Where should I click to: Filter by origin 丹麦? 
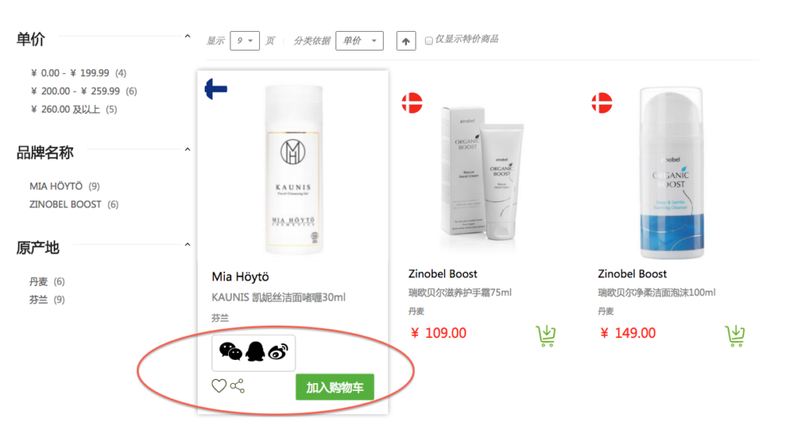point(38,281)
